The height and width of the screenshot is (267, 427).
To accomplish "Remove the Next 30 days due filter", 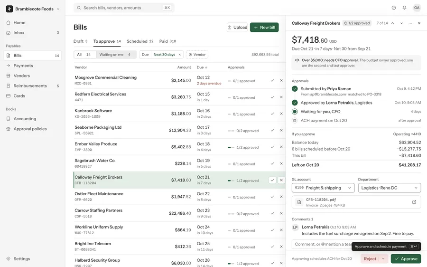I will [180, 55].
